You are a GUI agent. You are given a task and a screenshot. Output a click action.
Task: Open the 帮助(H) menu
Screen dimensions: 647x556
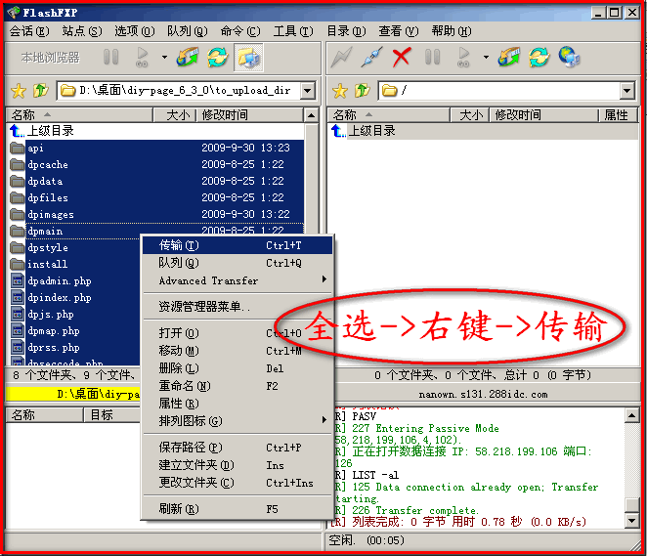point(452,31)
